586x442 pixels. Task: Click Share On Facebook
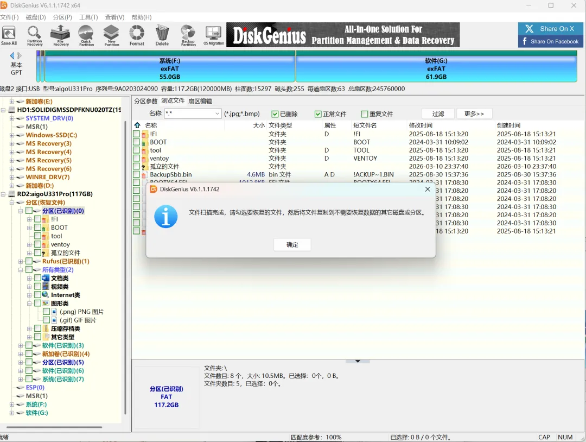pyautogui.click(x=551, y=41)
